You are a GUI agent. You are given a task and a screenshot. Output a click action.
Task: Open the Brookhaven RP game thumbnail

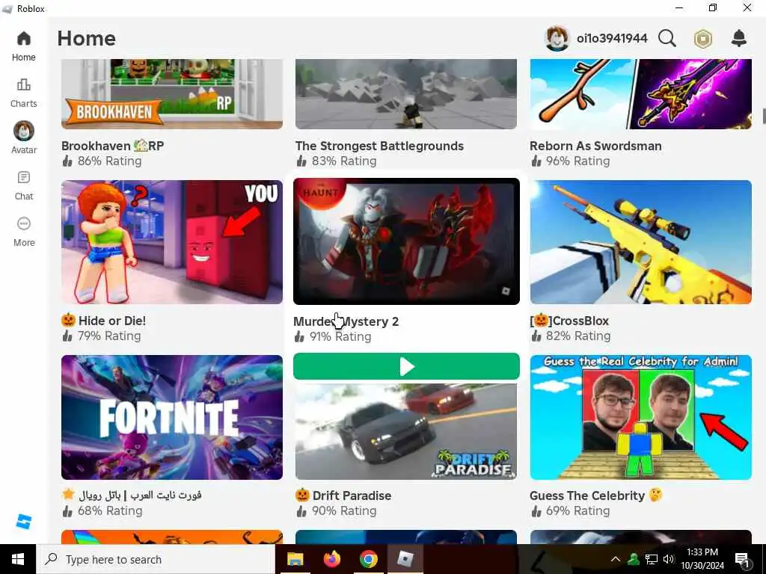click(172, 94)
